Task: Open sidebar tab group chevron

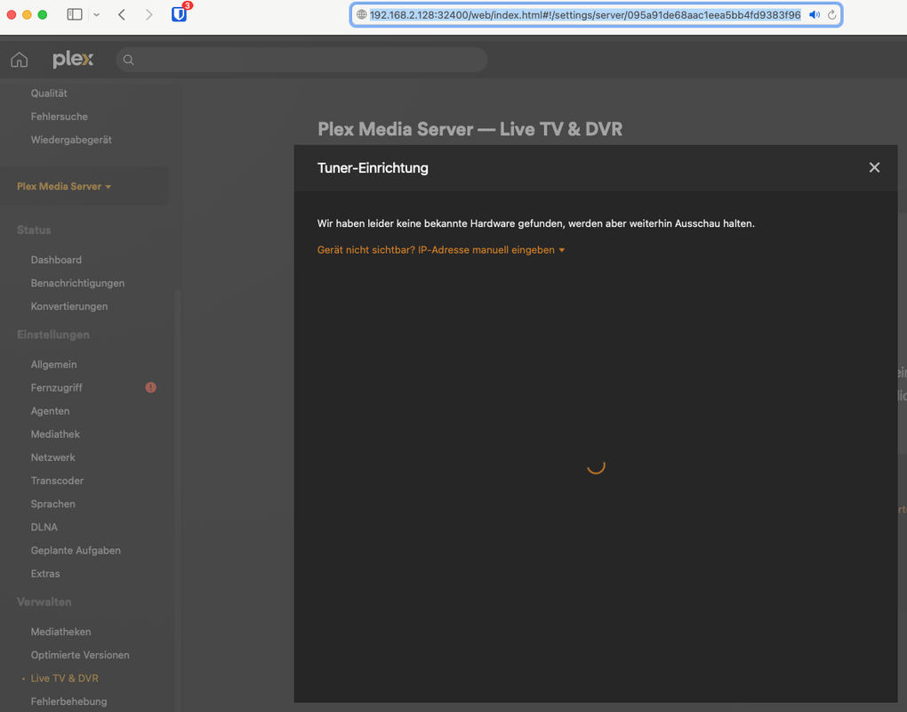Action: (97, 14)
